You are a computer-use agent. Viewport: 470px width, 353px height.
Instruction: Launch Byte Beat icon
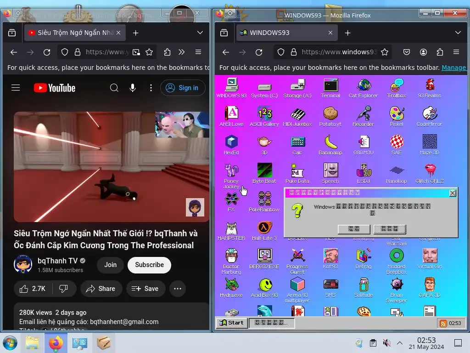[x=264, y=173]
